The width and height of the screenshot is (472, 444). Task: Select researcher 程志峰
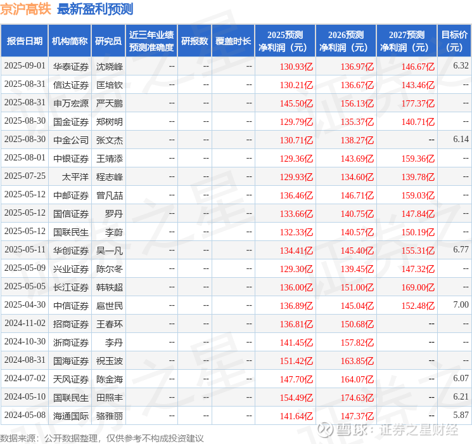[x=109, y=176]
